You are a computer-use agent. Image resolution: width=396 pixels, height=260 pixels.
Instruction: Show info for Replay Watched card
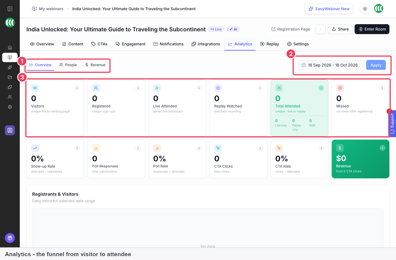(x=260, y=88)
